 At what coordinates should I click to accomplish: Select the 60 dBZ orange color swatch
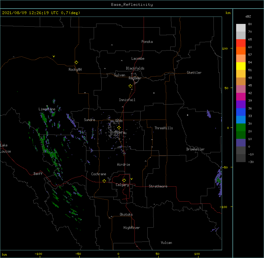[x=241, y=51]
